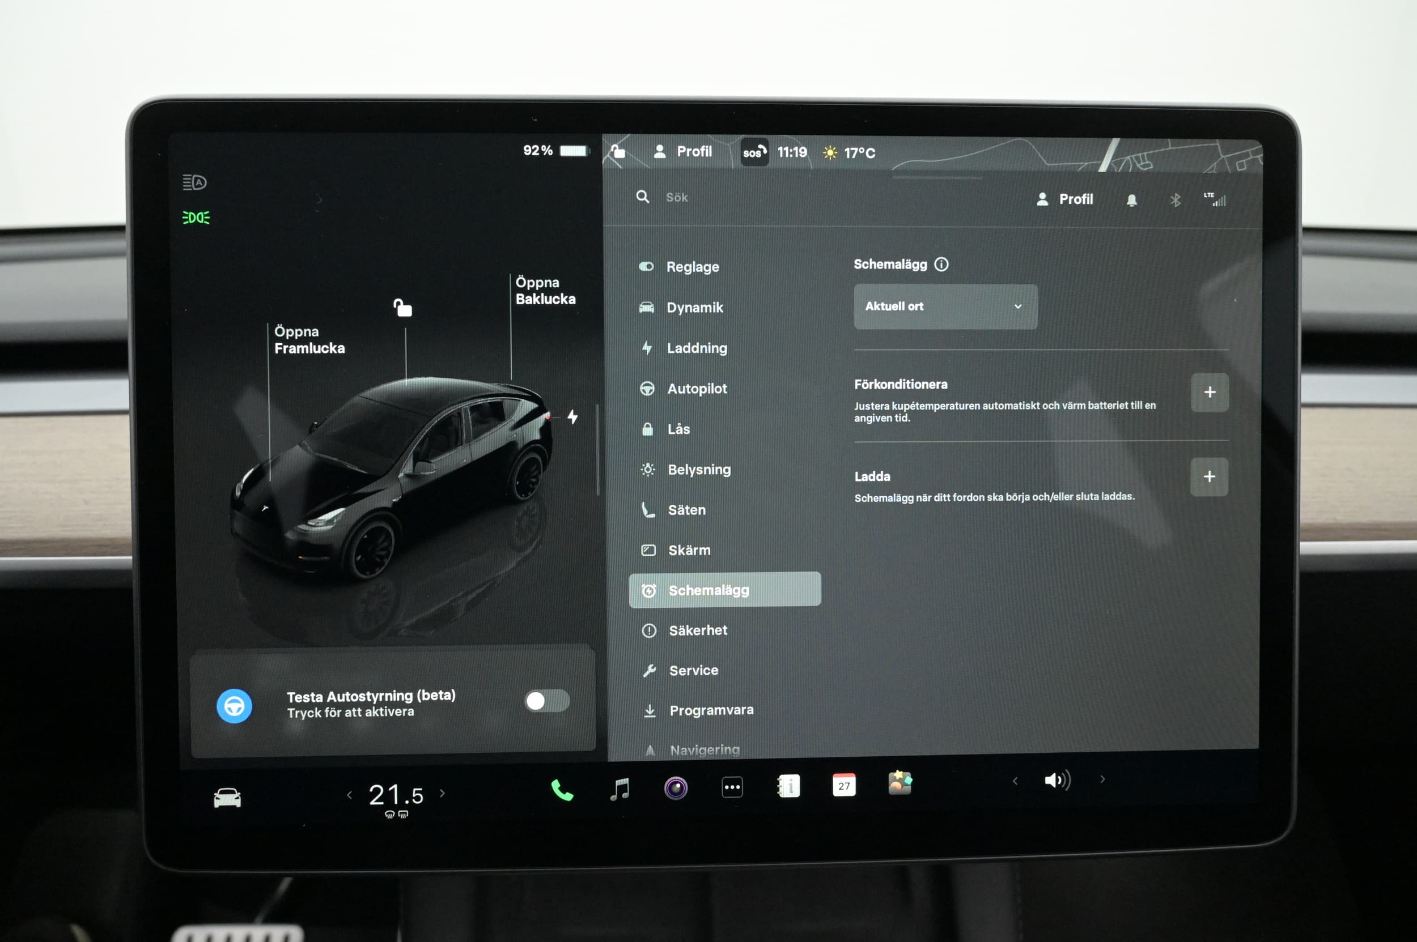Tap the LTE signal strength icon
This screenshot has height=942, width=1417.
[x=1215, y=199]
